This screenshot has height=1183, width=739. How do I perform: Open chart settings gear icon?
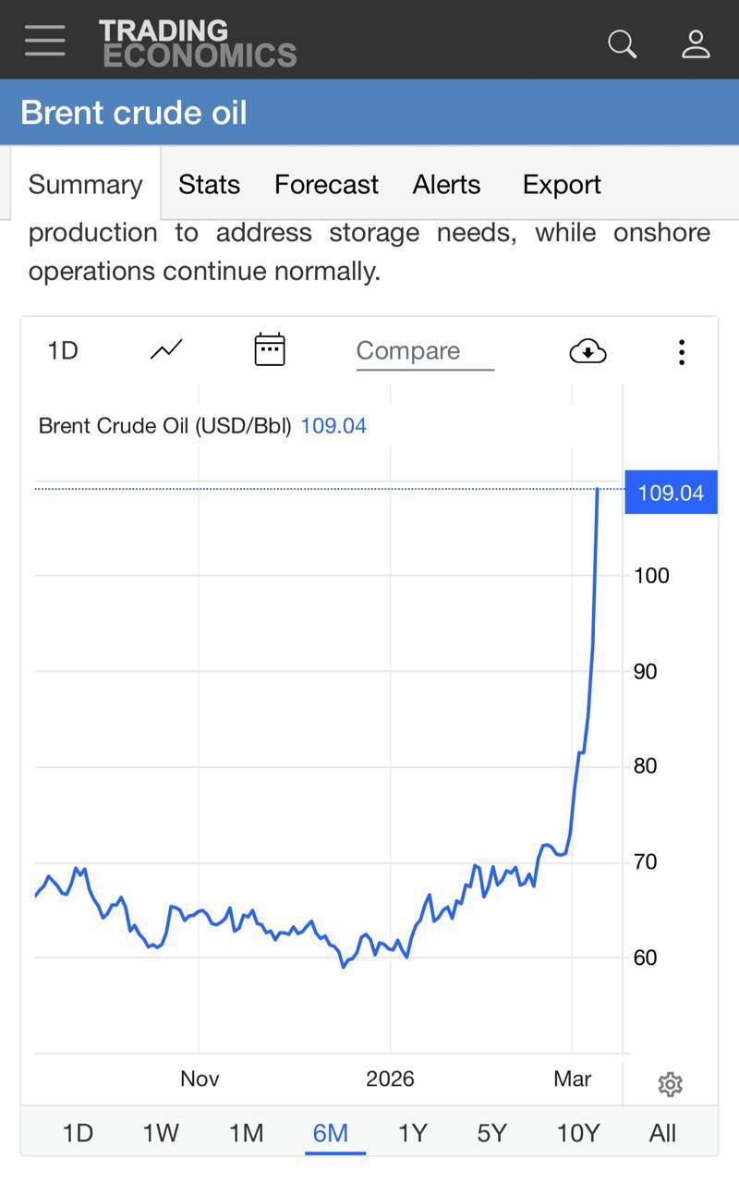pyautogui.click(x=670, y=1084)
